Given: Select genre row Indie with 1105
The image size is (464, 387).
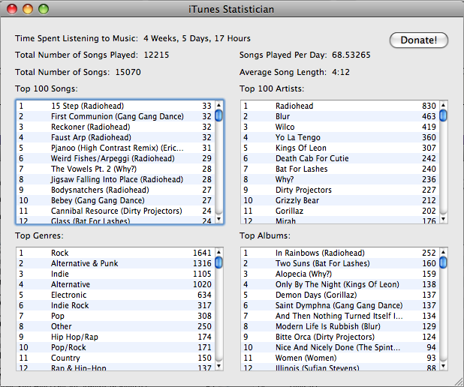Looking at the screenshot, I should 116,274.
